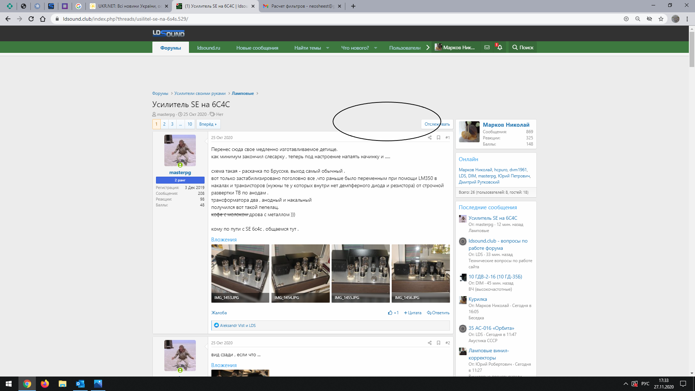The width and height of the screenshot is (695, 391).
Task: Open Курилка recent post link
Action: pyautogui.click(x=477, y=299)
